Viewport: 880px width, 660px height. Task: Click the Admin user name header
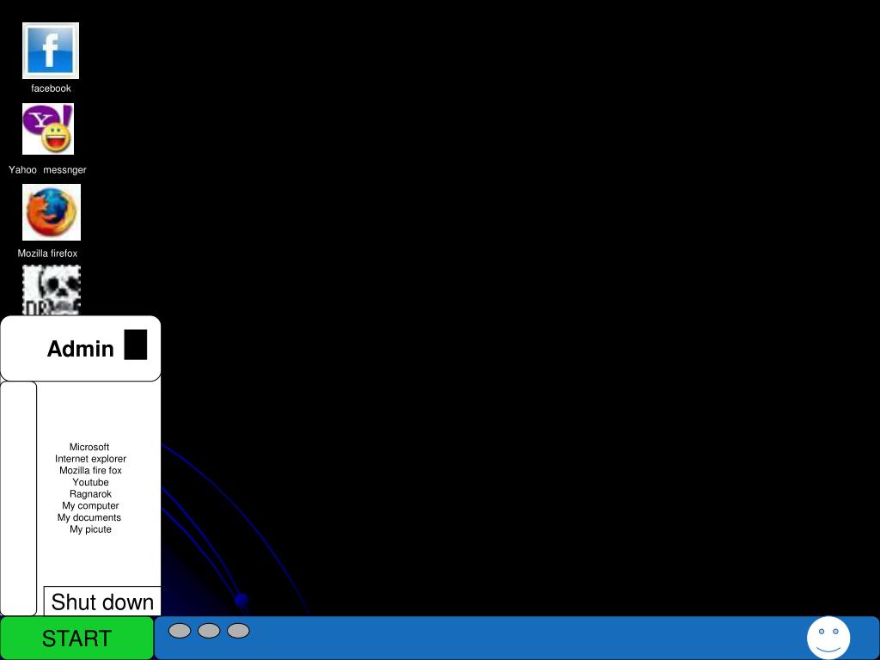[80, 349]
